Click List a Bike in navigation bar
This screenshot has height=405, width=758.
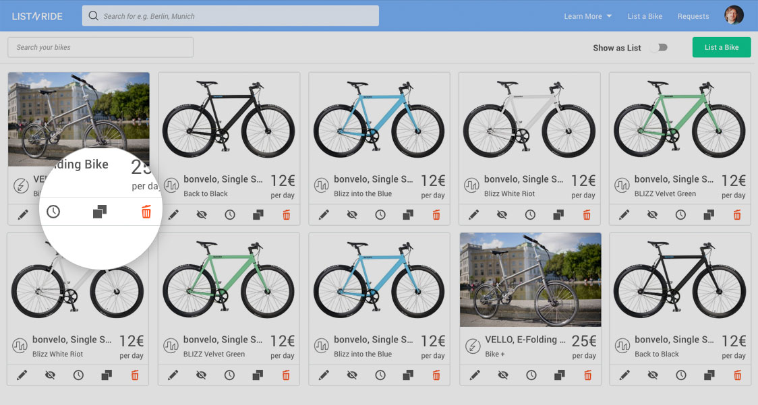(x=645, y=16)
